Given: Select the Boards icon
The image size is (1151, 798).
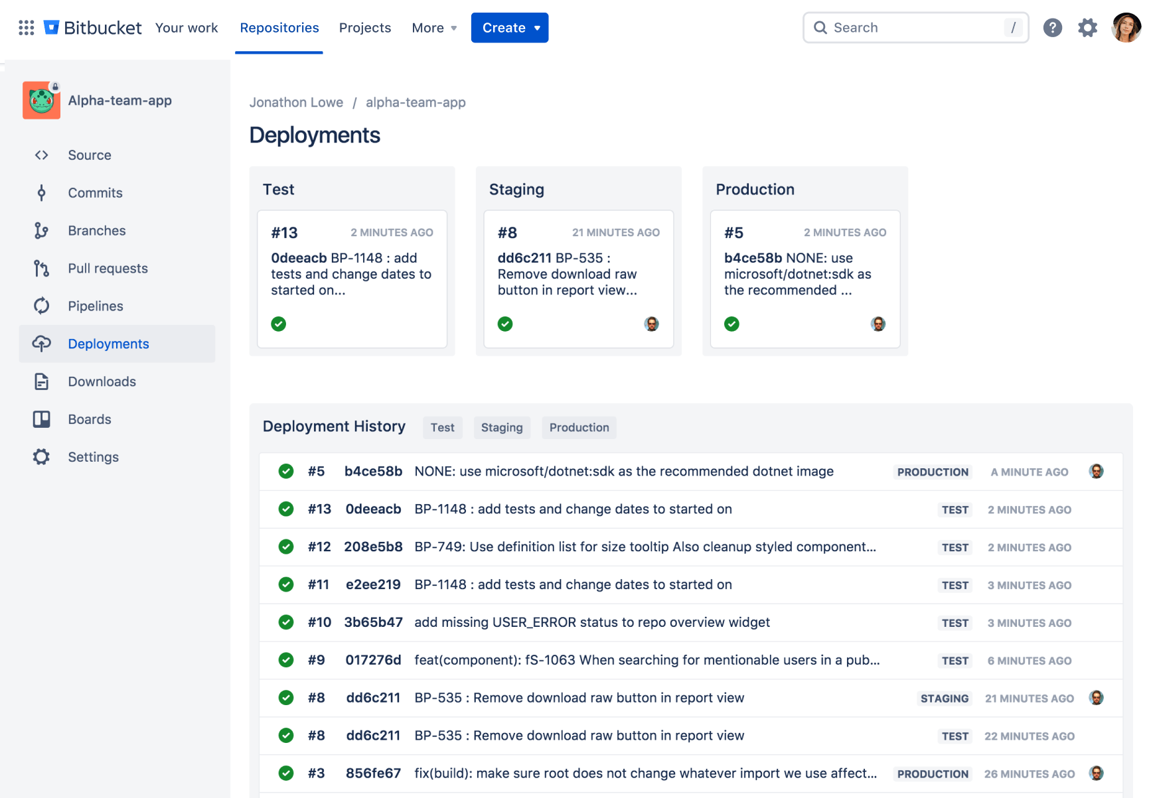Looking at the screenshot, I should click(41, 419).
